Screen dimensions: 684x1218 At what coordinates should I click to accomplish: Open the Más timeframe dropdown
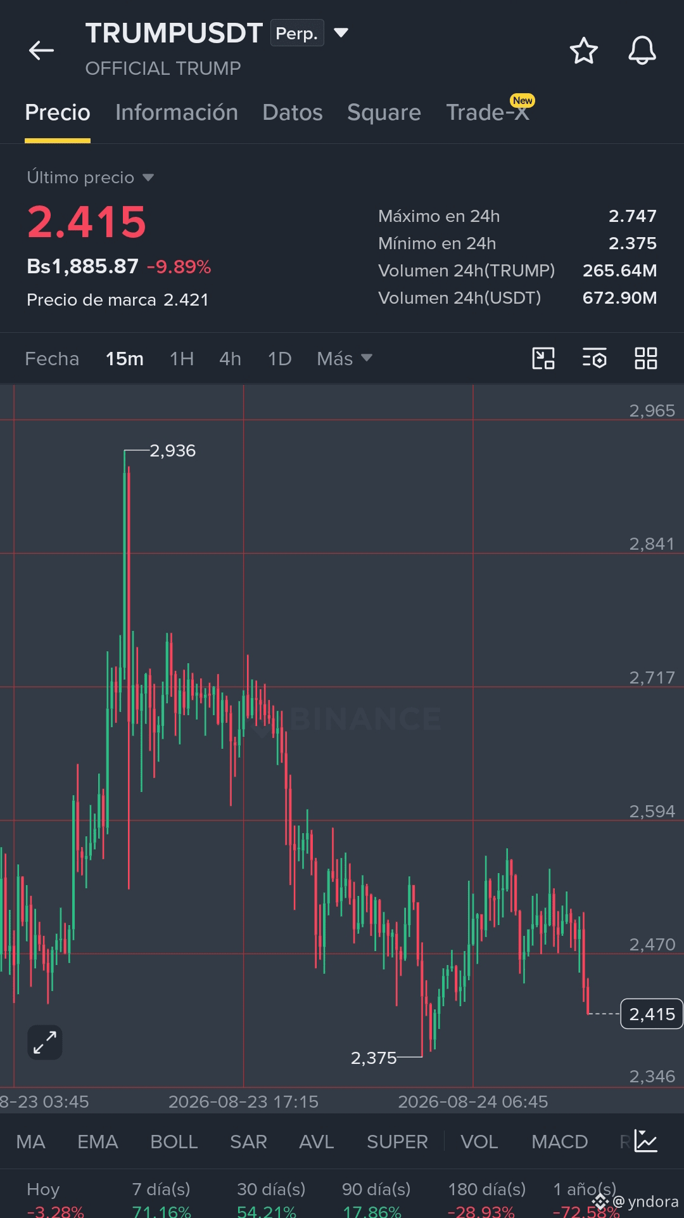click(x=345, y=359)
